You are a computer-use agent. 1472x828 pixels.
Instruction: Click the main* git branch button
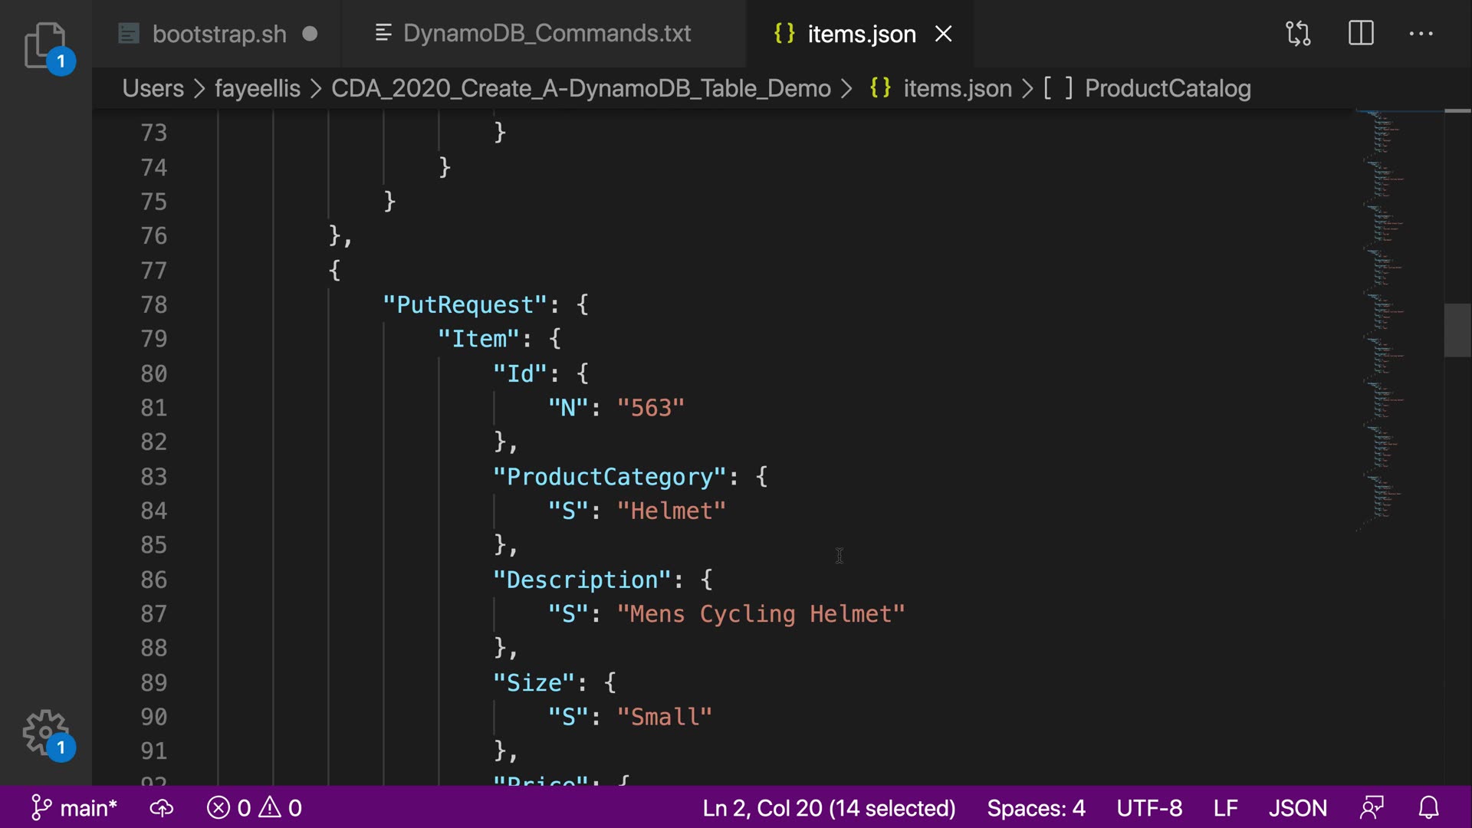pyautogui.click(x=75, y=808)
